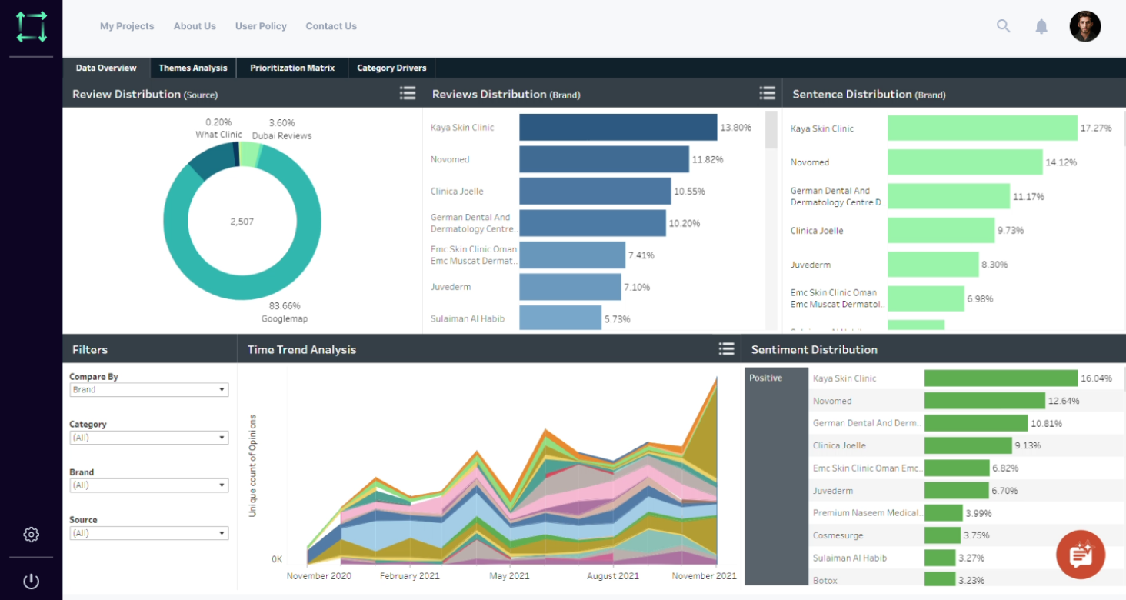The height and width of the screenshot is (600, 1126).
Task: Click the August 2021 axis label
Action: [x=613, y=575]
